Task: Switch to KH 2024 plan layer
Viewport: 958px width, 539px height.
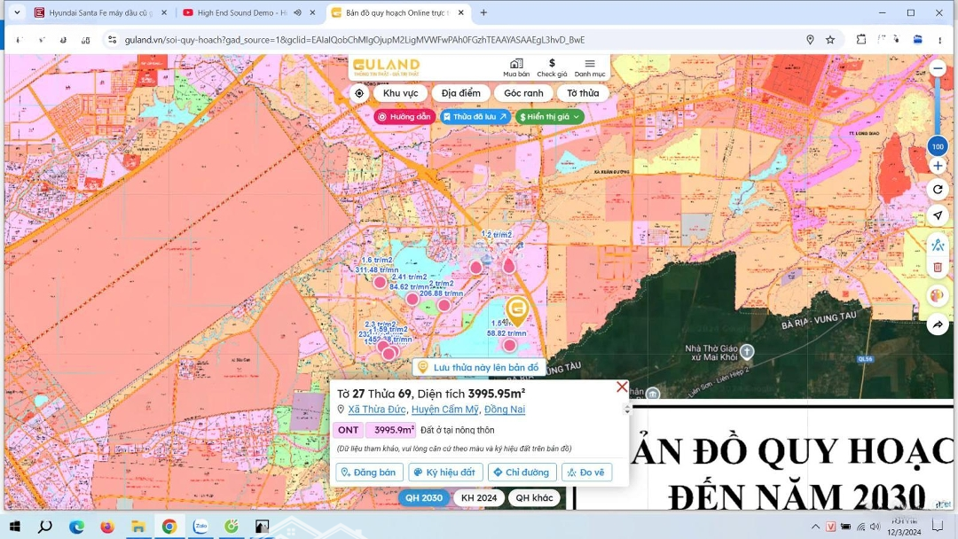Action: click(x=479, y=498)
